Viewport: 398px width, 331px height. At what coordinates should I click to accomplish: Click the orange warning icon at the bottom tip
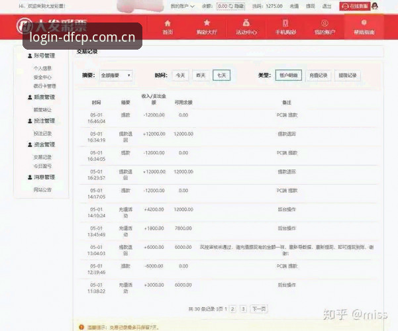(81, 327)
